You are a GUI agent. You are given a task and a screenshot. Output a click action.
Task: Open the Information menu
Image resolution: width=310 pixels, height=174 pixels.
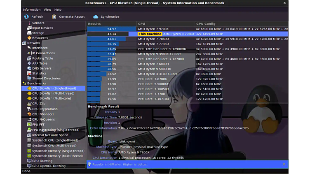[x=32, y=9]
